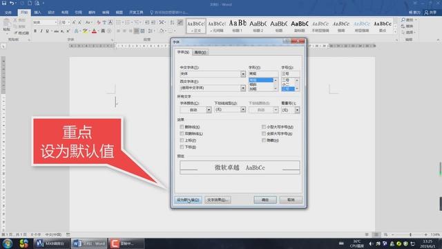Image resolution: width=442 pixels, height=249 pixels.
Task: Check the Small caps (小型大写字母) checkbox
Action: click(264, 127)
